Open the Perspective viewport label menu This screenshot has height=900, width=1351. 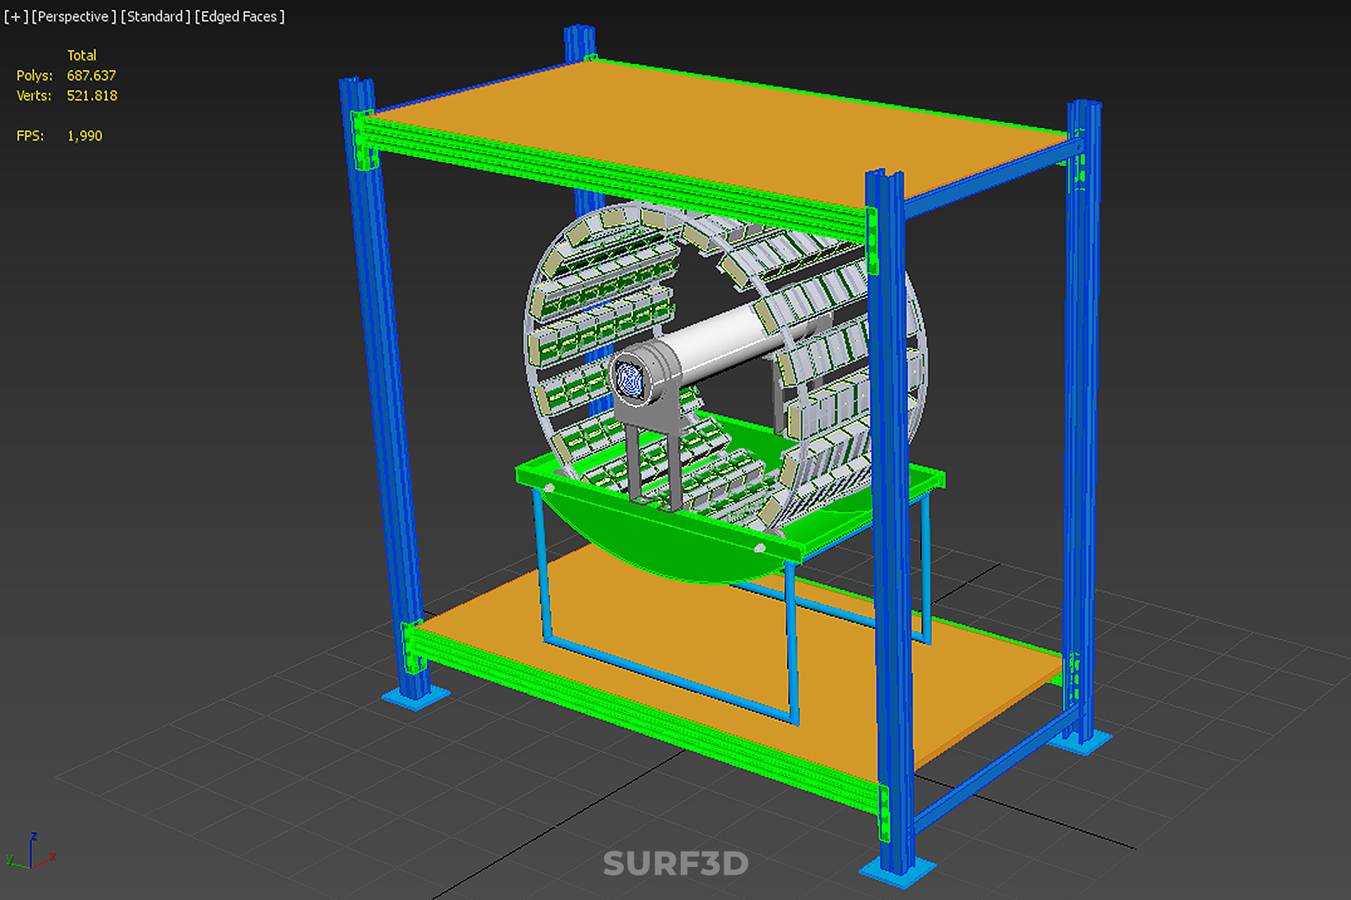tap(74, 16)
